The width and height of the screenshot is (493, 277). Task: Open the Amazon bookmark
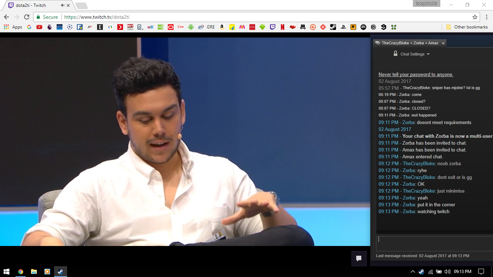(x=222, y=27)
